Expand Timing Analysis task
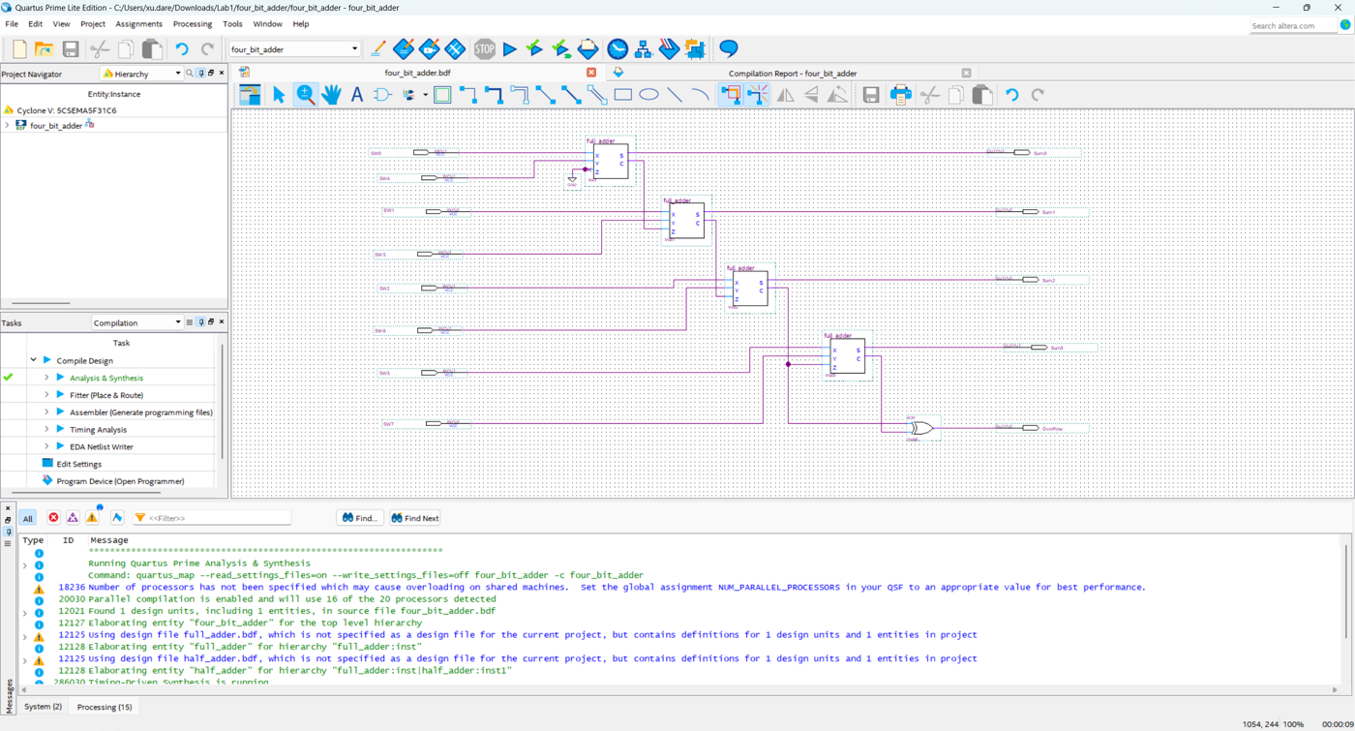 pyautogui.click(x=46, y=429)
